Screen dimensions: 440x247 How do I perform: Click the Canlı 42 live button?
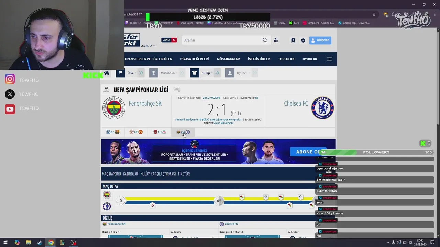tap(169, 40)
